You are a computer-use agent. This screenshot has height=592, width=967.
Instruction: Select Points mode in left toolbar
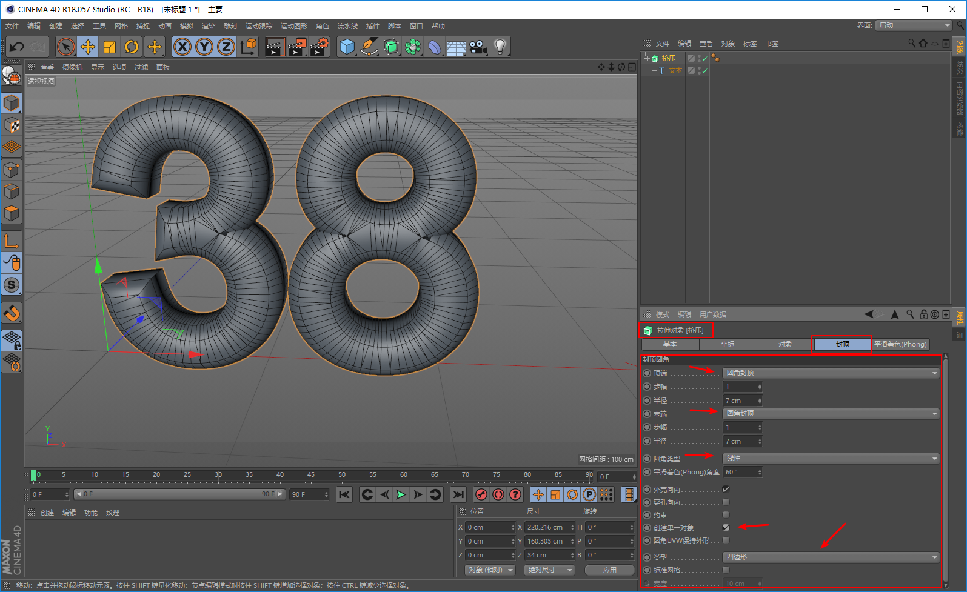point(12,170)
